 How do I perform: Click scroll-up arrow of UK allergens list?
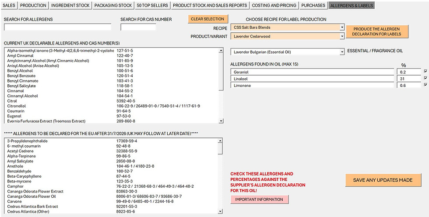221,51
